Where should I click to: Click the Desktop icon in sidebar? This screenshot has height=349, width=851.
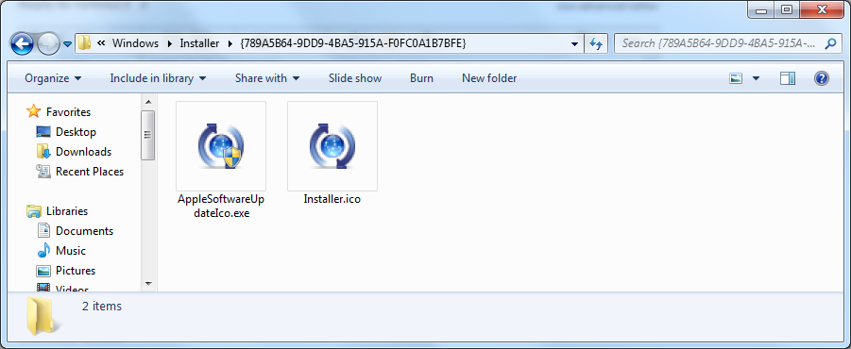(43, 132)
